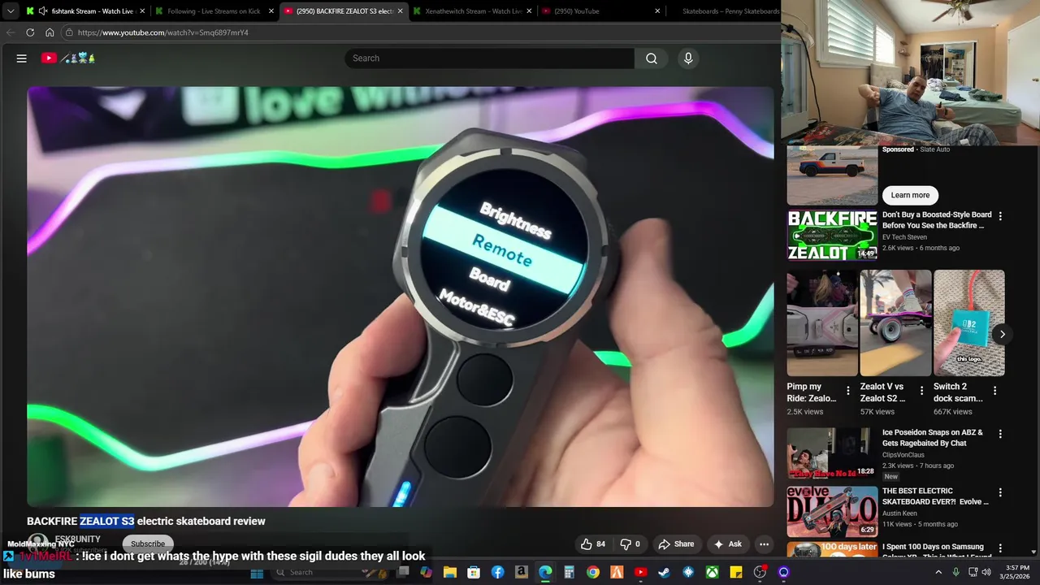Subscribe to the ESK8UNITY channel
Viewport: 1040px width, 585px height.
coord(148,544)
